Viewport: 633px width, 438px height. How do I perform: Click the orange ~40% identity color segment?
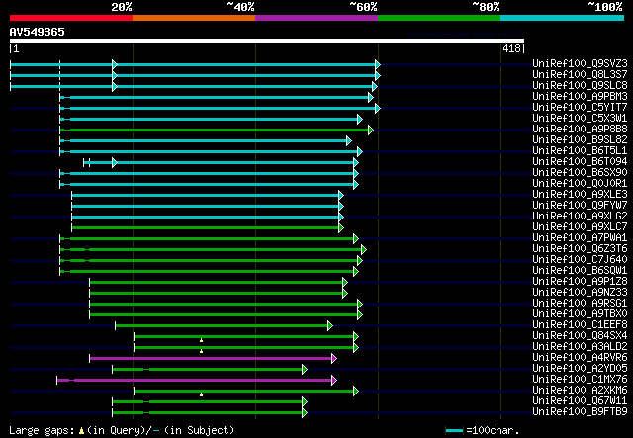[x=194, y=18]
